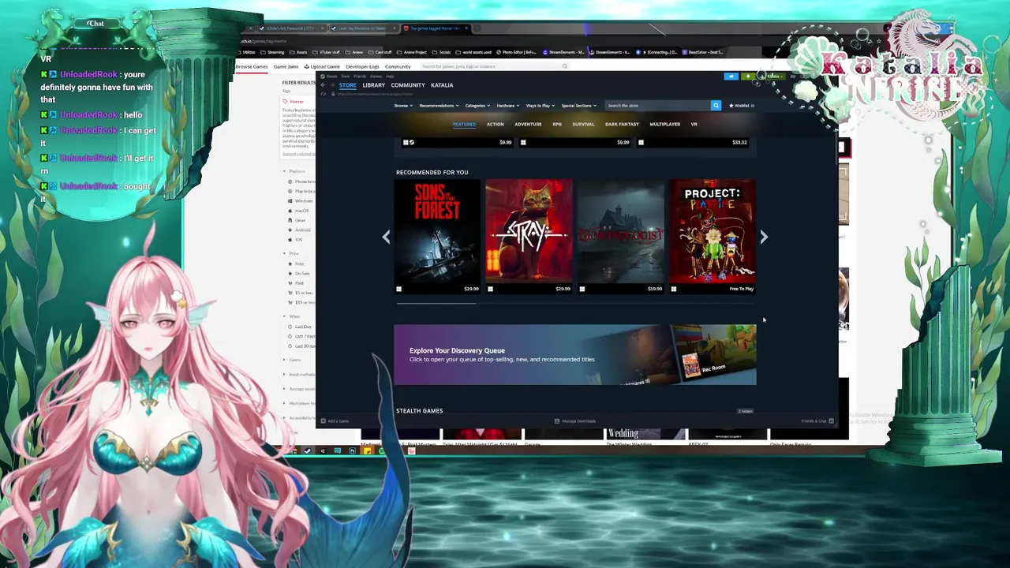Open Recommendations dropdown in Steam store
The height and width of the screenshot is (568, 1010).
click(x=439, y=105)
